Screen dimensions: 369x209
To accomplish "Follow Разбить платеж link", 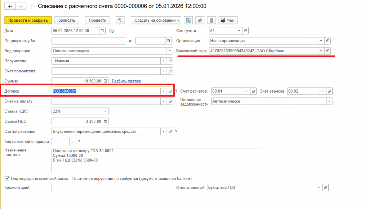I will (126, 81).
